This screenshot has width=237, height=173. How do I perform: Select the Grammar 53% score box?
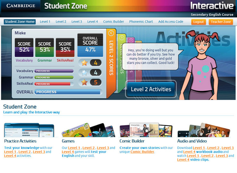(x=45, y=48)
